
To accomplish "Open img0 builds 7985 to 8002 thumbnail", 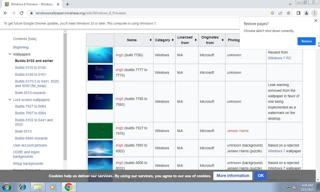I will 100,148.
